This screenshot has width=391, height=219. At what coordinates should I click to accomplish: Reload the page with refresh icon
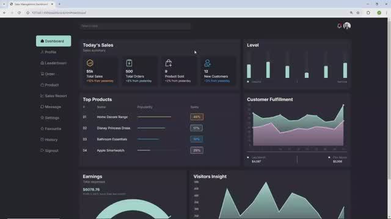pyautogui.click(x=19, y=13)
